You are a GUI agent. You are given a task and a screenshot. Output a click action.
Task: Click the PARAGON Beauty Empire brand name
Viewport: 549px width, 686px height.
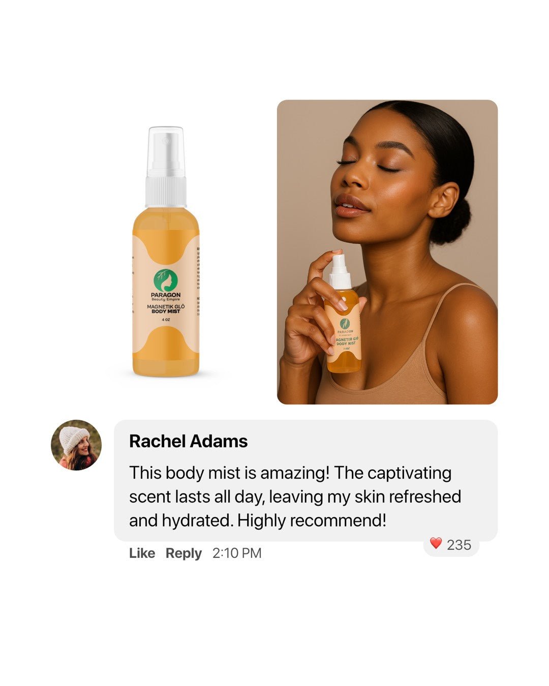166,297
